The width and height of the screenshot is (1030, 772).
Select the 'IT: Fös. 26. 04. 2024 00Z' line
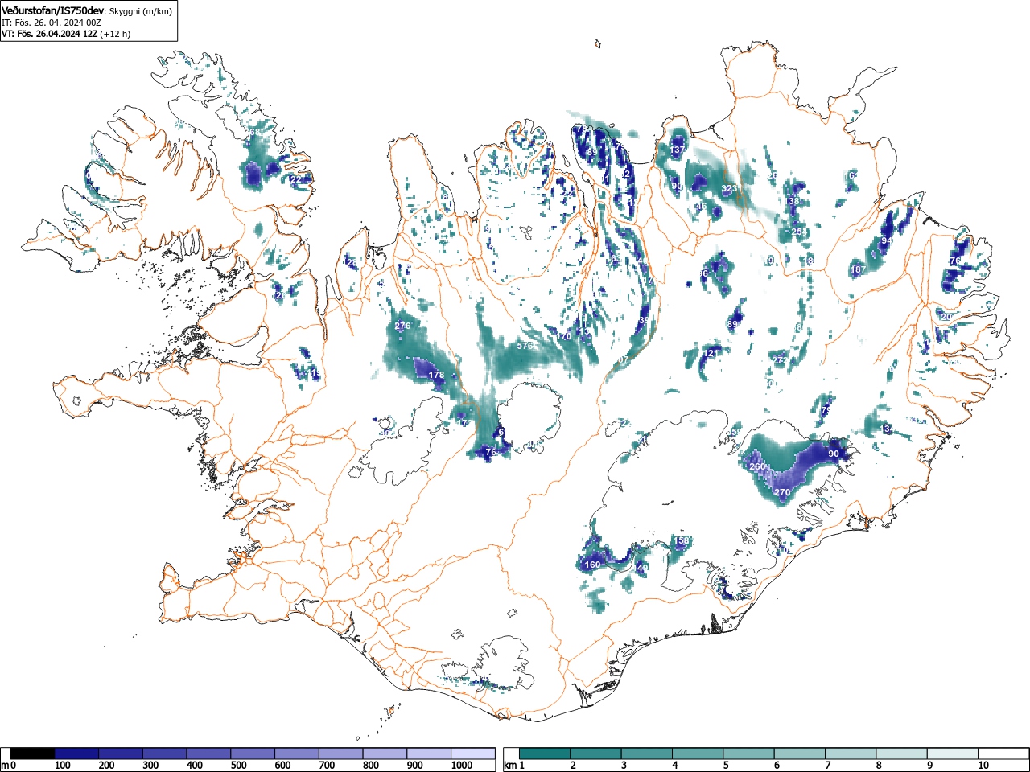(x=51, y=23)
